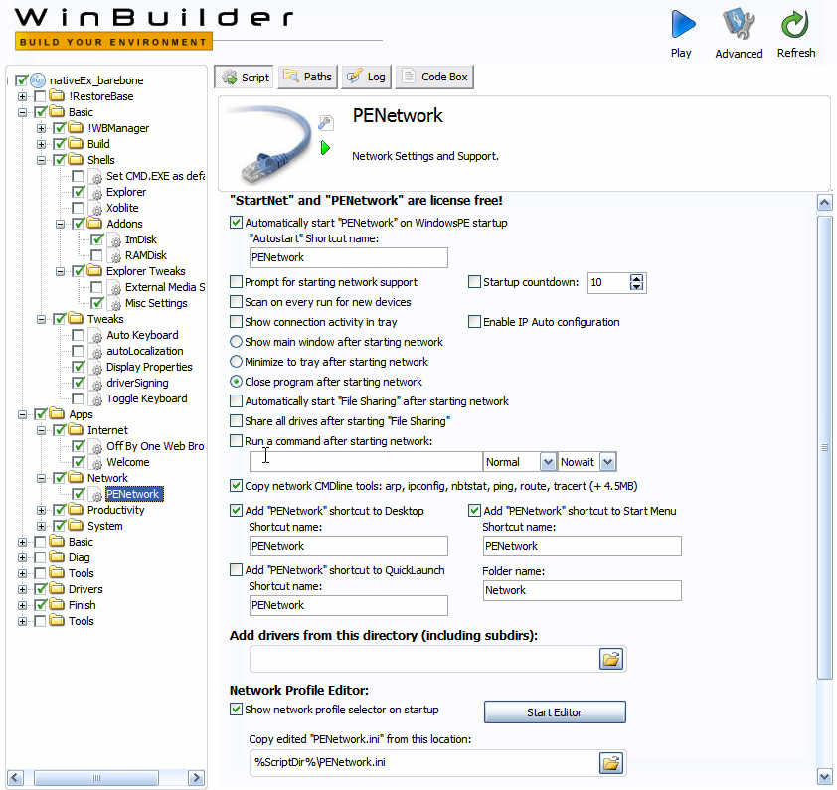Image resolution: width=837 pixels, height=790 pixels.
Task: Open Advanced tools icon
Action: tap(739, 25)
